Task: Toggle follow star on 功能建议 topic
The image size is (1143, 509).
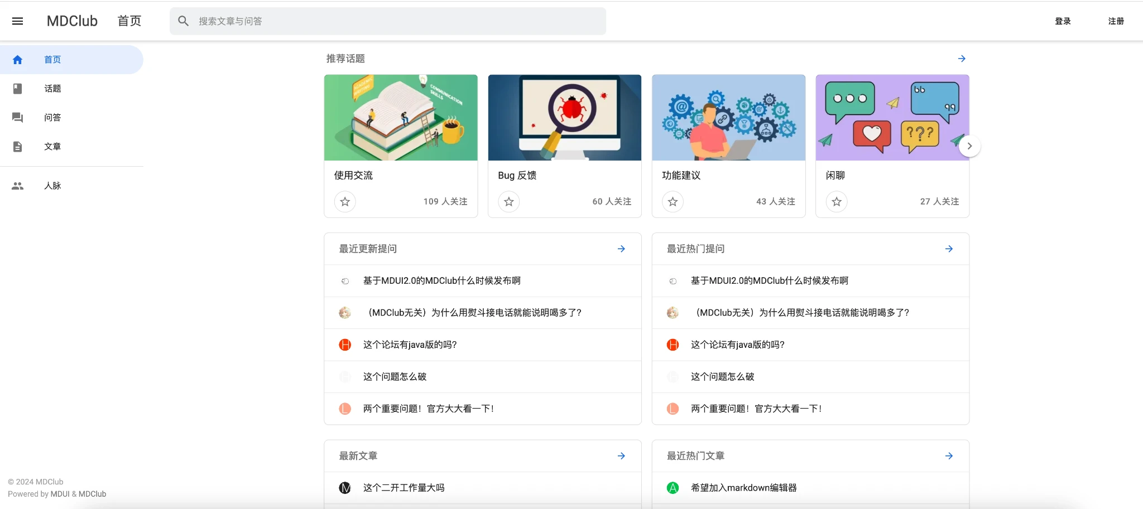Action: click(673, 202)
